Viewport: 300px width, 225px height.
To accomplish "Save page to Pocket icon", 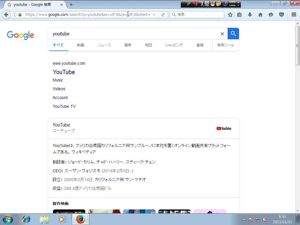I will (x=282, y=15).
